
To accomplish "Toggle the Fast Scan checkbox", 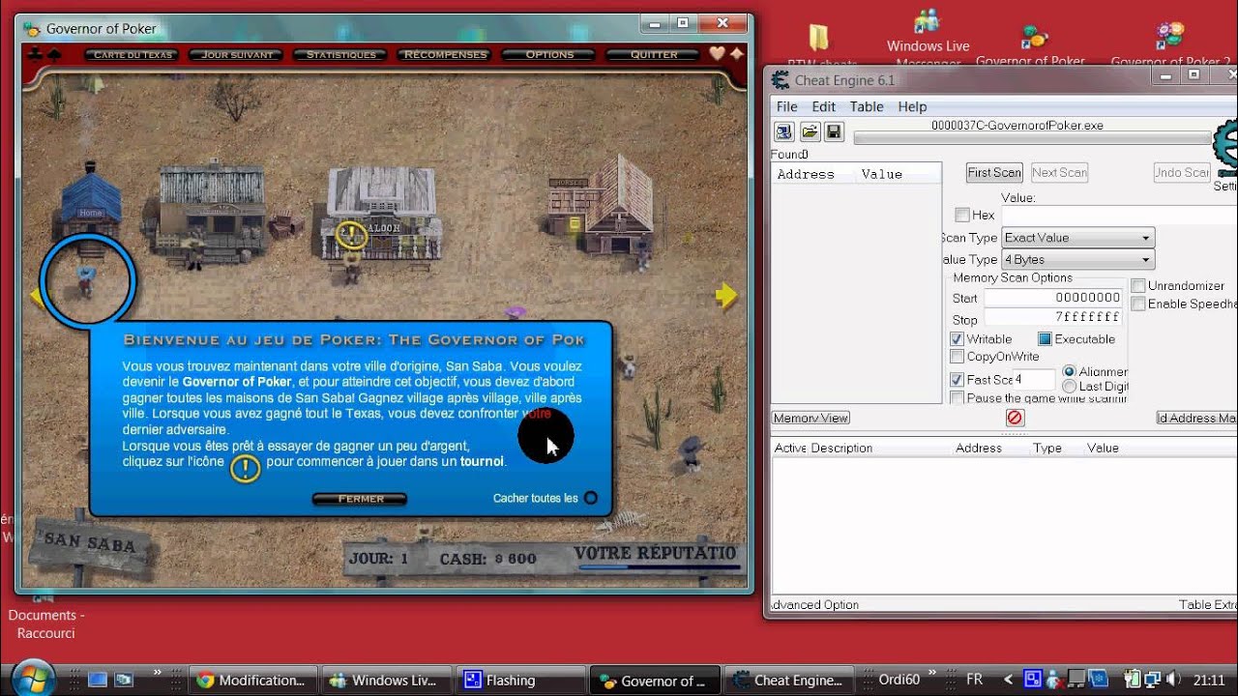I will coord(958,380).
